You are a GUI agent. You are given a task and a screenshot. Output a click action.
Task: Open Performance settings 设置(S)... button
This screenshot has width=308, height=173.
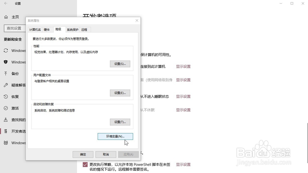point(120,64)
